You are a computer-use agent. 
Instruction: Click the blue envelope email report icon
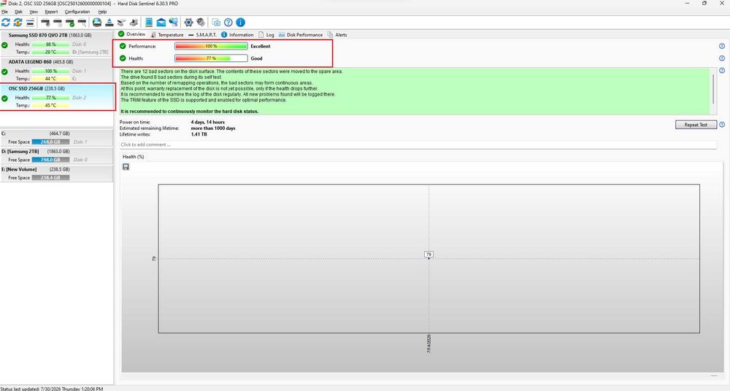coord(161,23)
